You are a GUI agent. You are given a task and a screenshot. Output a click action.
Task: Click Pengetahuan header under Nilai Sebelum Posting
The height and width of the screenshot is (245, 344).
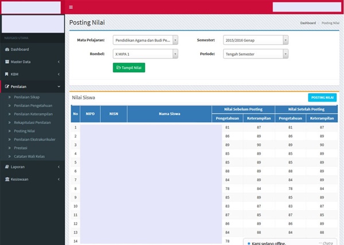(x=227, y=118)
